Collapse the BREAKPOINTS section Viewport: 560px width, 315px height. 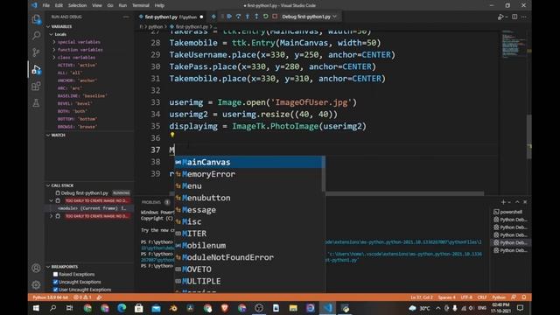(48, 267)
